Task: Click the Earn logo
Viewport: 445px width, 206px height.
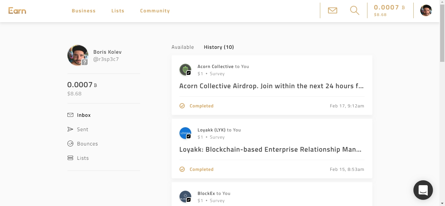Action: pyautogui.click(x=17, y=11)
